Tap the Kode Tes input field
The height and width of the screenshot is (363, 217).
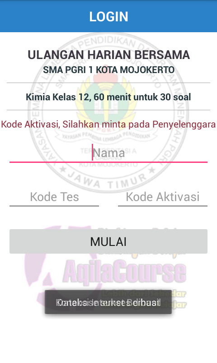pos(54,197)
